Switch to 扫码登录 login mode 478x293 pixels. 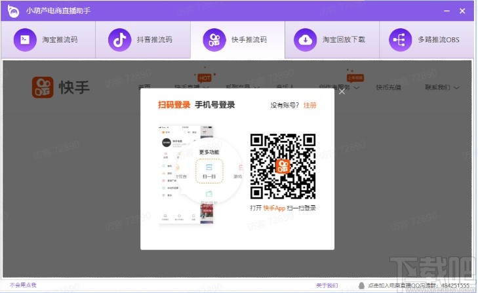(x=174, y=105)
